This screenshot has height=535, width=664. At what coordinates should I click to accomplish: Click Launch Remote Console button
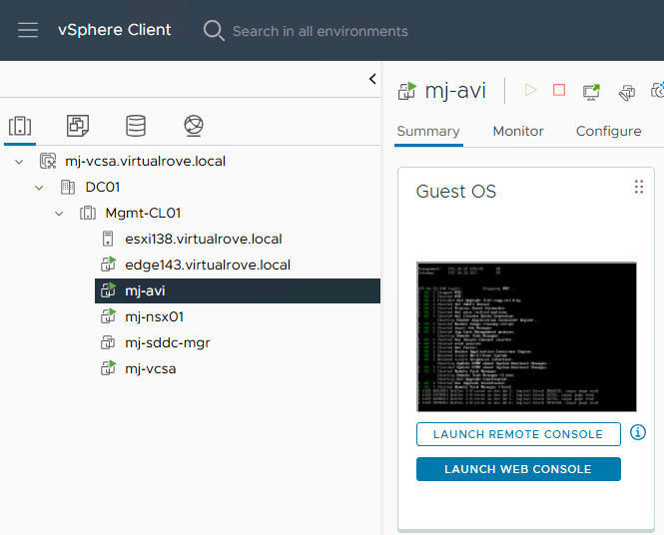tap(518, 434)
